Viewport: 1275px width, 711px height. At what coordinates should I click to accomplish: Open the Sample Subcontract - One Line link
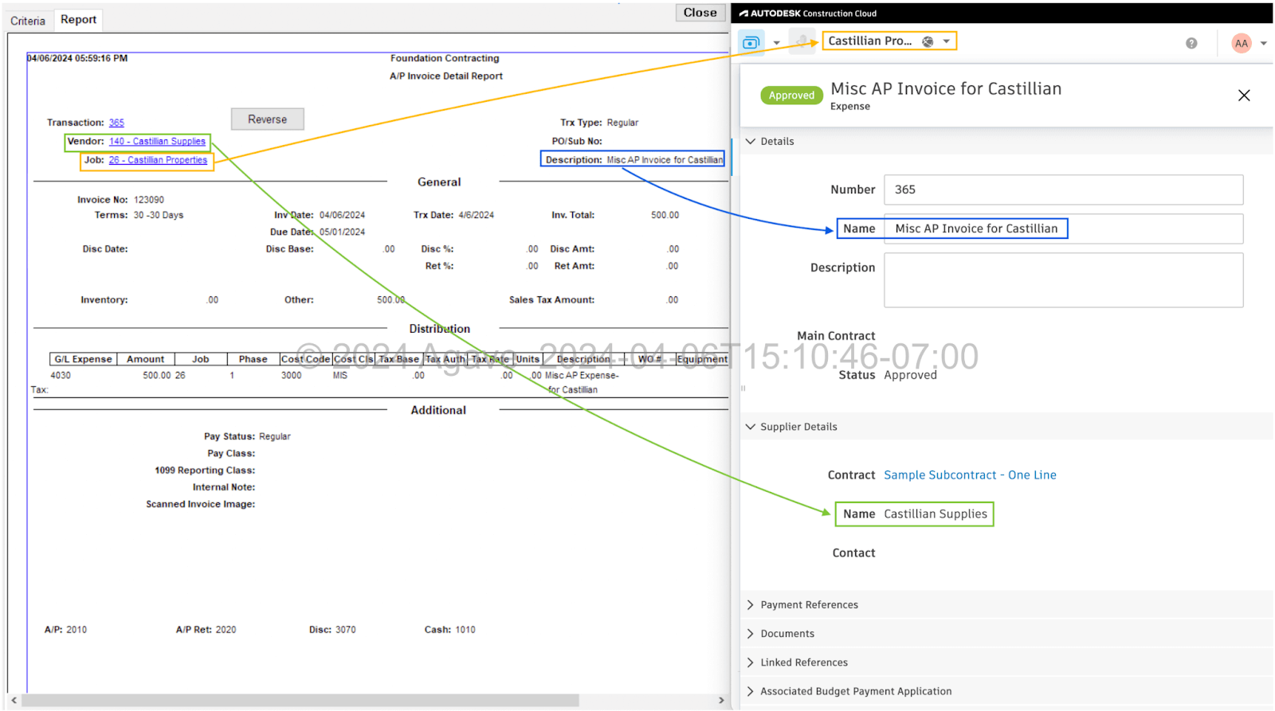(970, 475)
